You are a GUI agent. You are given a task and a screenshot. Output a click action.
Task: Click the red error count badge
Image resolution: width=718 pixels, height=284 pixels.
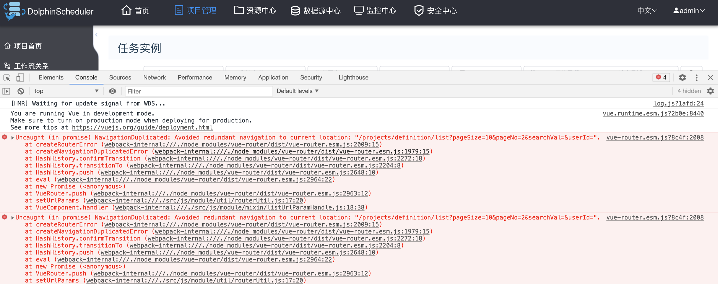click(x=661, y=77)
